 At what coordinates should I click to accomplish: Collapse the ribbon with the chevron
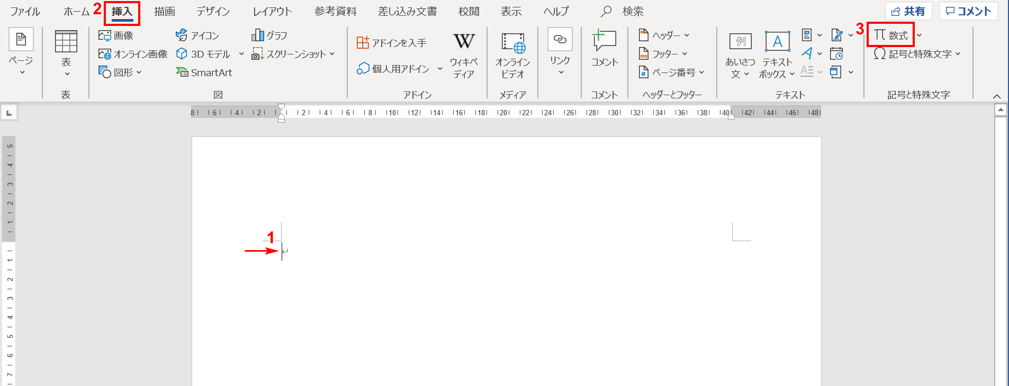click(x=997, y=96)
